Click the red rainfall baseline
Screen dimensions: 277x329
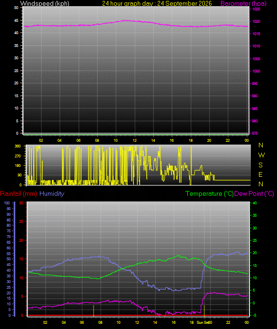point(138,315)
